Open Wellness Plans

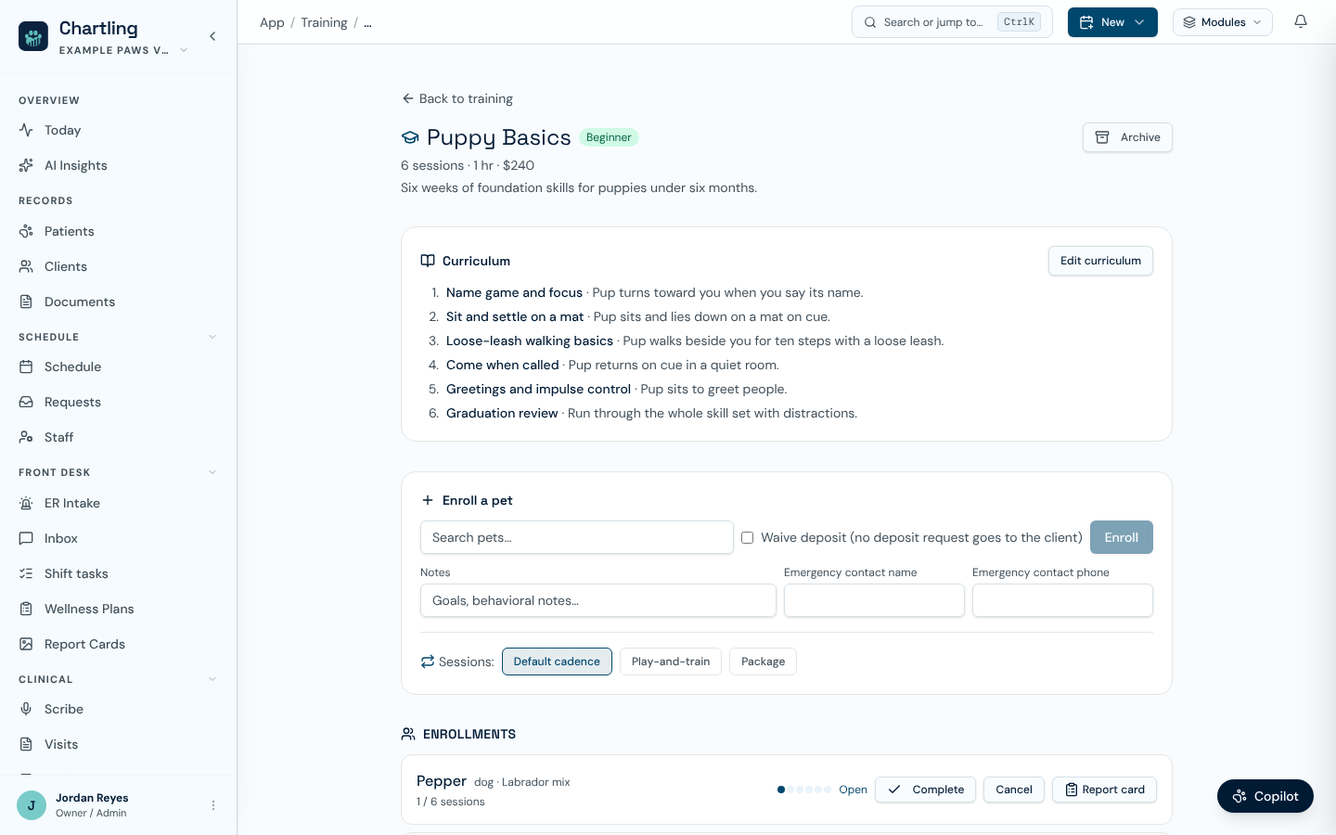tap(119, 609)
